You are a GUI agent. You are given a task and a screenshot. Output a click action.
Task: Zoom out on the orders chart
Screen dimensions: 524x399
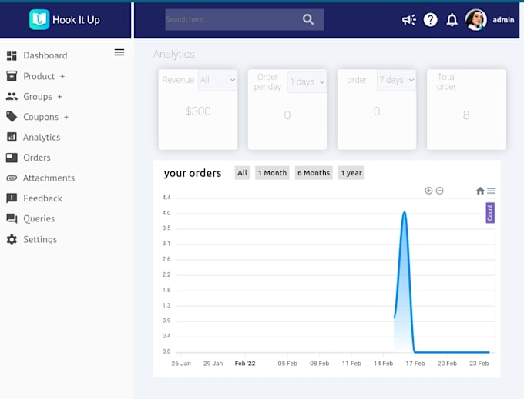tap(440, 191)
